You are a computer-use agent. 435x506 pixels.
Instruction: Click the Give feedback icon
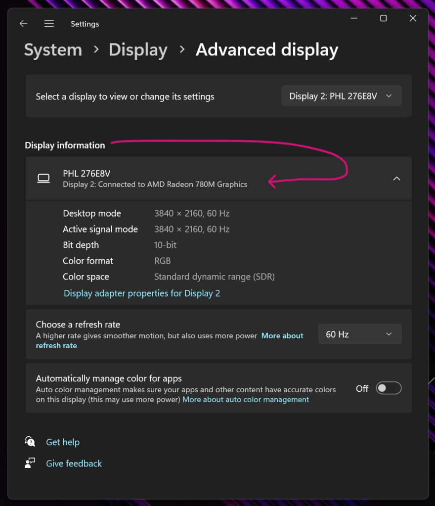30,463
